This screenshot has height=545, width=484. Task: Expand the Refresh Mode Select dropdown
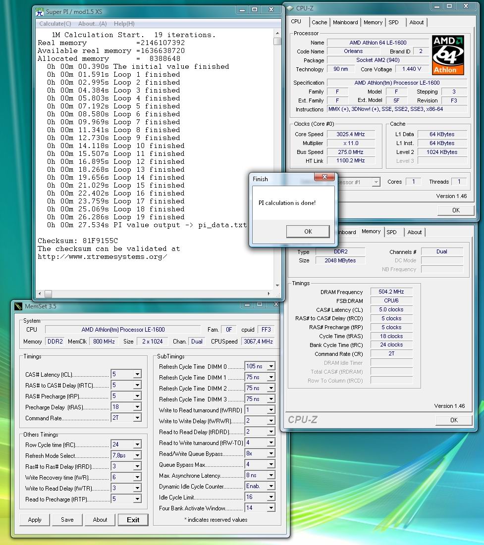(x=137, y=455)
